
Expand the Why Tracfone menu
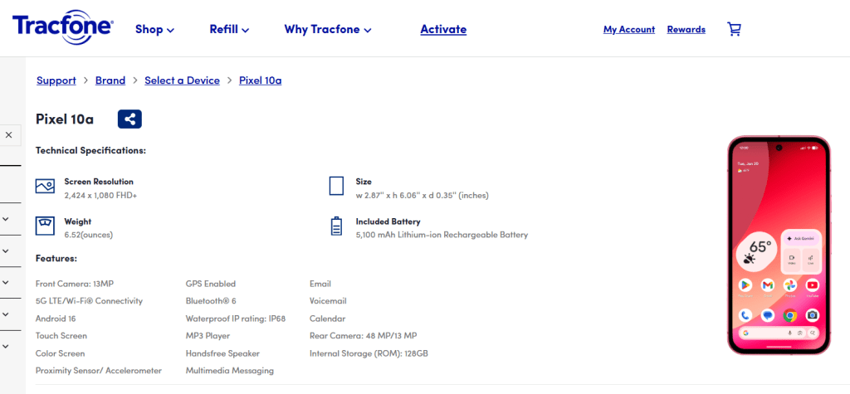[x=327, y=29]
